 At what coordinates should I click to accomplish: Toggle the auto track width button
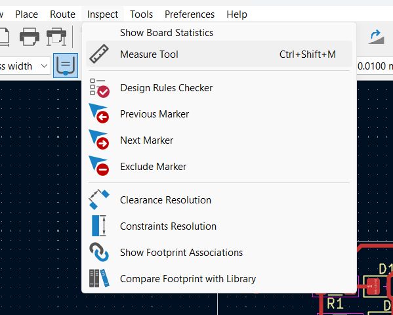[66, 66]
